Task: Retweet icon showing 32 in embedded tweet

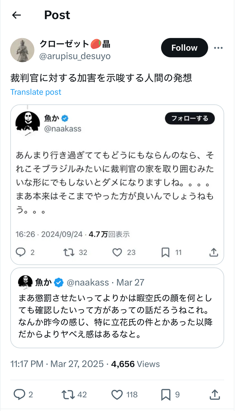Action: [69, 252]
